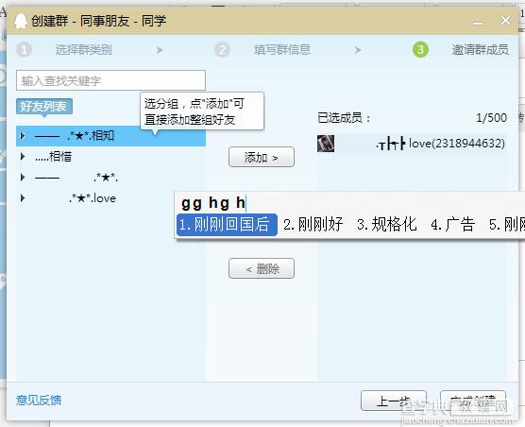The height and width of the screenshot is (427, 525).
Task: Choose IME candidate 2 刚刚好
Action: (x=313, y=225)
